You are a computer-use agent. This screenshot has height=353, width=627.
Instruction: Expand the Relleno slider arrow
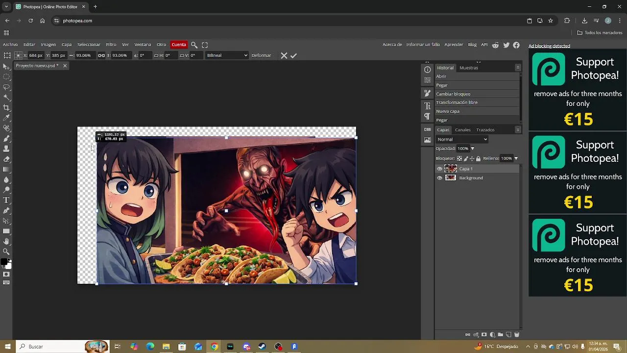coord(516,158)
